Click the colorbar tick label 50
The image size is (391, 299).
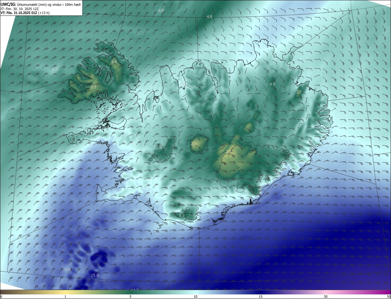[x=389, y=297]
